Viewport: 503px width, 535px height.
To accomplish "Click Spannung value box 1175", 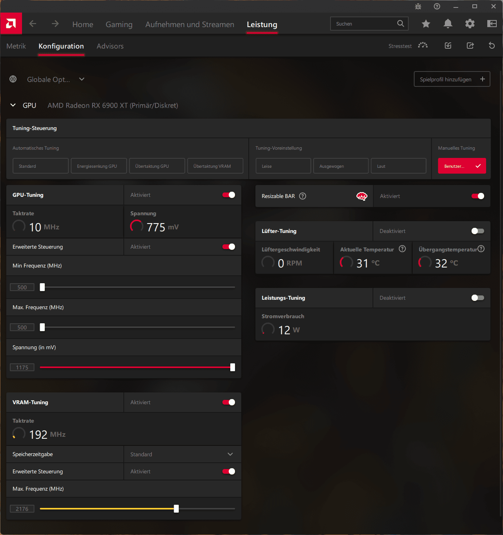I will [22, 367].
